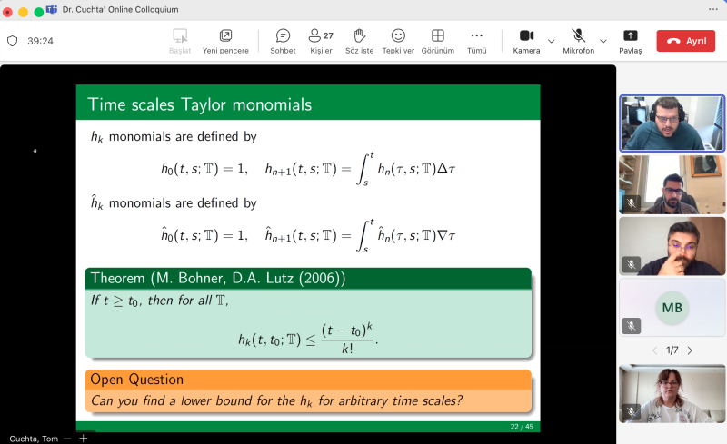Viewport: 727px width, 444px height.
Task: Open title bar three-dots menu
Action: coord(712,9)
